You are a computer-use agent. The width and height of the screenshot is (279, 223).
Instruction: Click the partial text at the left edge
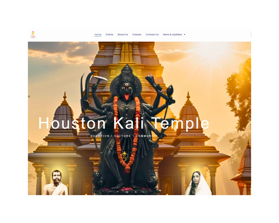coord(29,96)
